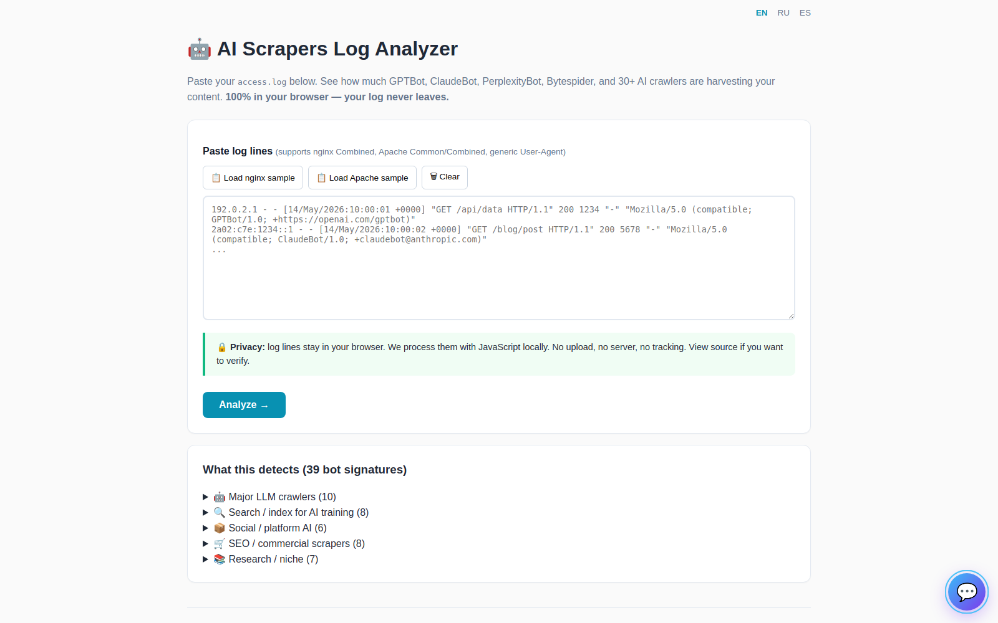Open the chat bubble widget
This screenshot has height=623, width=998.
[x=966, y=592]
